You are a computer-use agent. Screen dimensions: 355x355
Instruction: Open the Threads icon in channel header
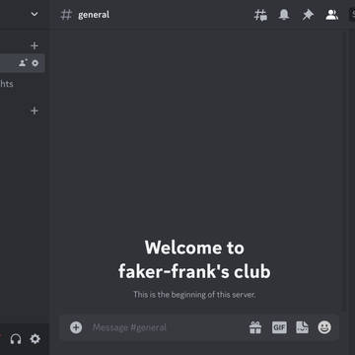tap(260, 15)
